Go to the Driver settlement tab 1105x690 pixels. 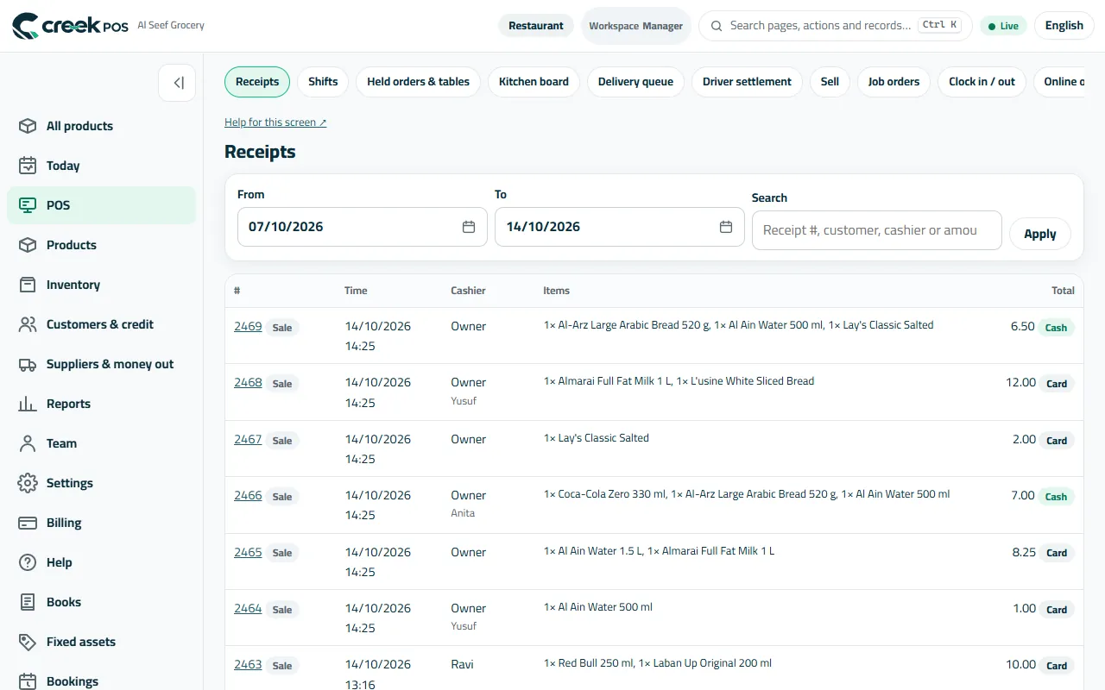pos(747,82)
